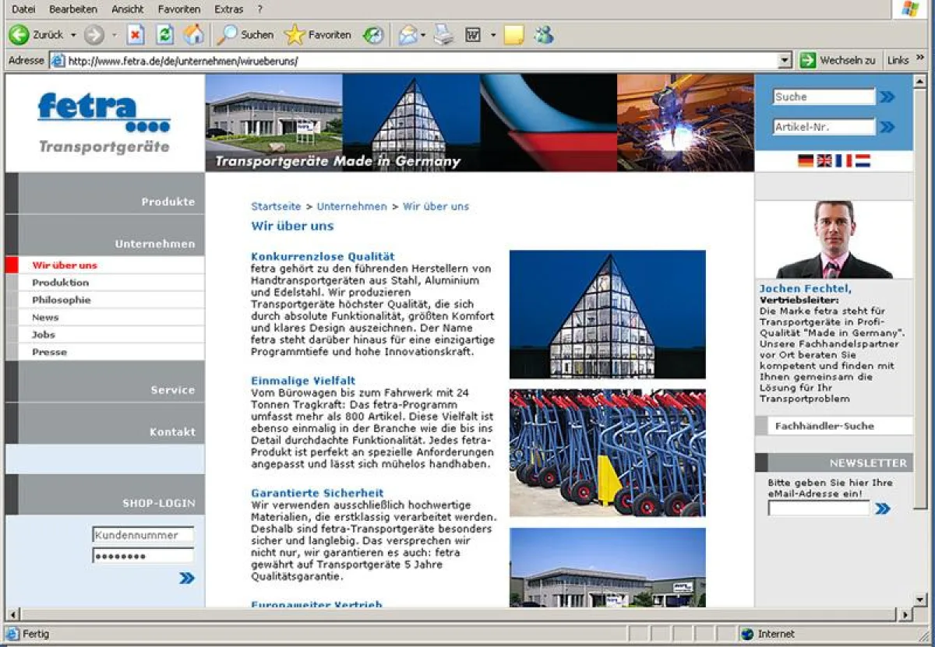Expand the mail icon dropdown arrow
Image resolution: width=935 pixels, height=647 pixels.
coord(423,35)
